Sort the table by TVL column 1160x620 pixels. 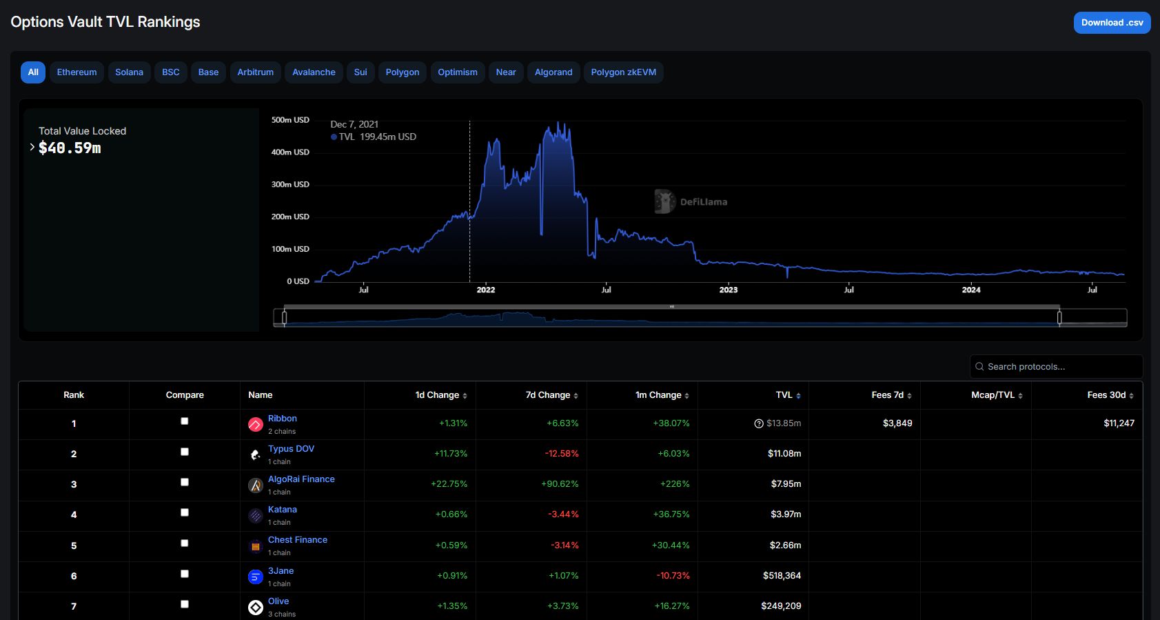tap(788, 395)
